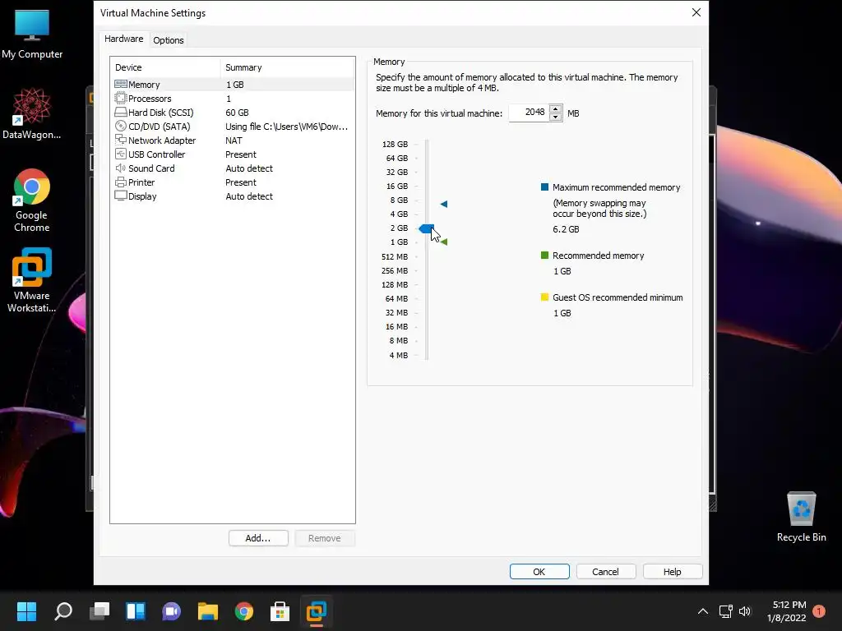Click the yellow Guest OS minimum legend swatch
The height and width of the screenshot is (631, 842).
544,297
